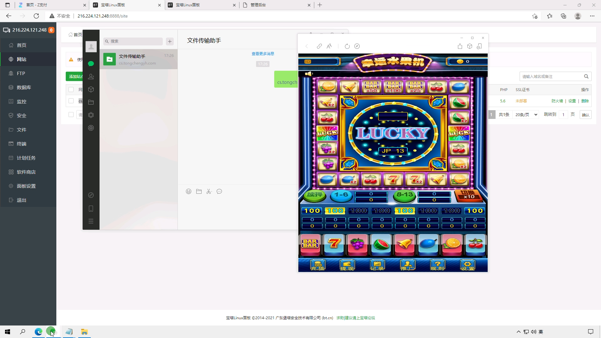Click the emoji icon in chat input

[188, 192]
